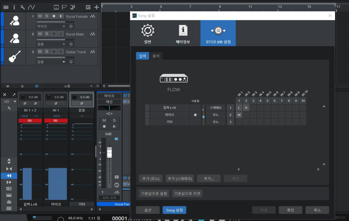Select the input tab in Song settings

(143, 56)
